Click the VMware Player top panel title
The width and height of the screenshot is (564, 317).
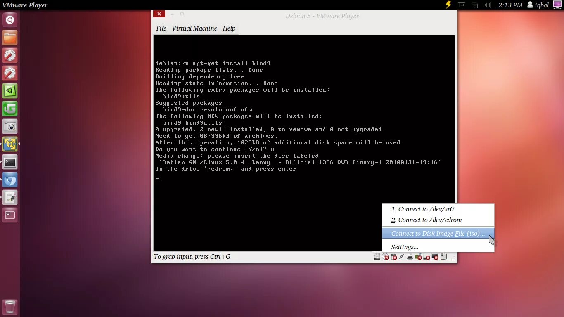[25, 5]
